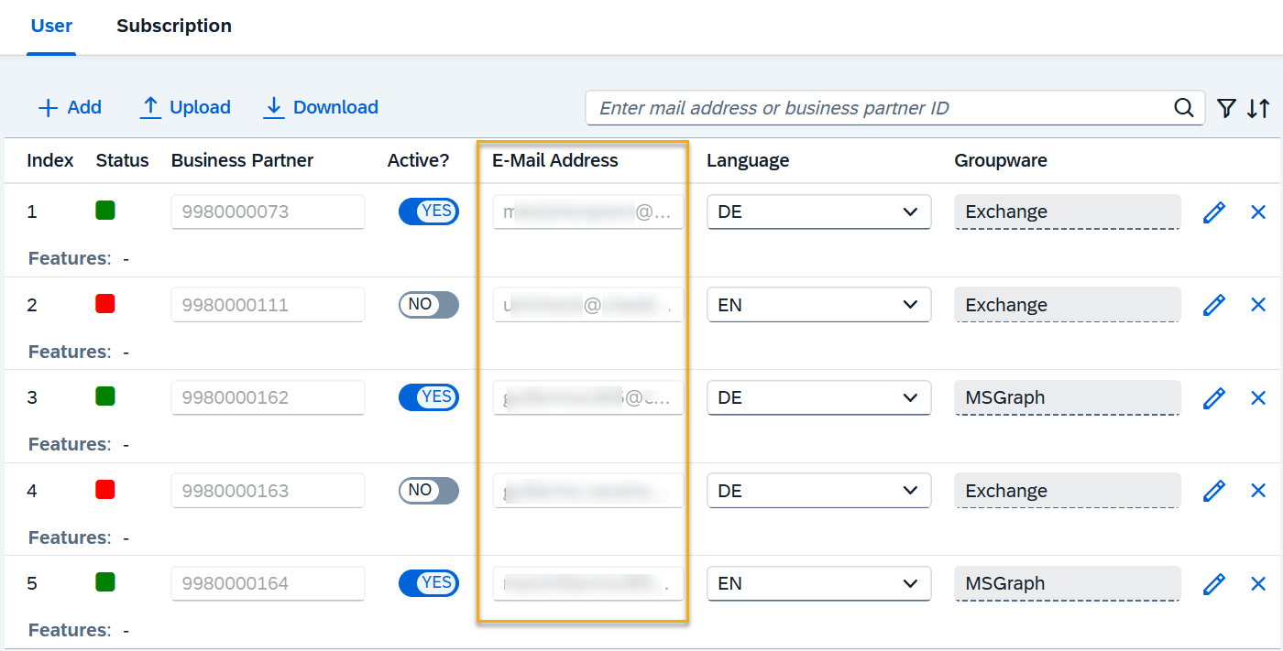Viewport: 1283px width, 651px height.
Task: Click the sort arrows icon
Action: [x=1258, y=108]
